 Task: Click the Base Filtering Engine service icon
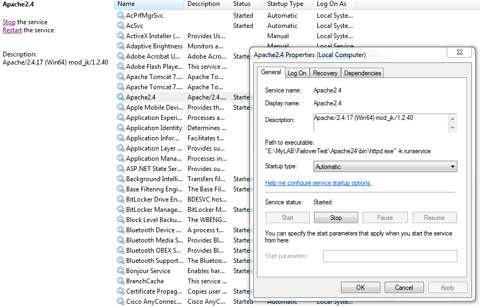point(120,189)
